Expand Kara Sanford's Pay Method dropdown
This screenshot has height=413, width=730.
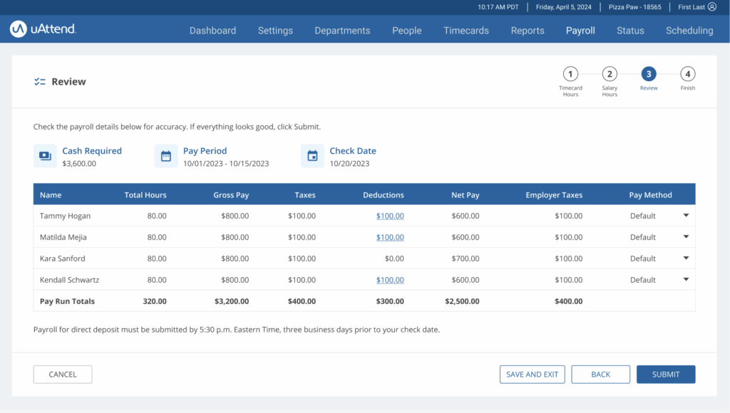(686, 258)
